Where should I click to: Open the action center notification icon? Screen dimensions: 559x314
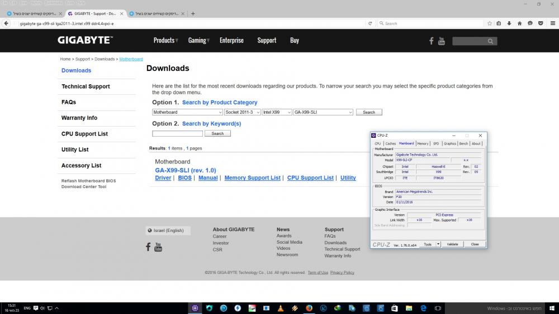(36, 308)
